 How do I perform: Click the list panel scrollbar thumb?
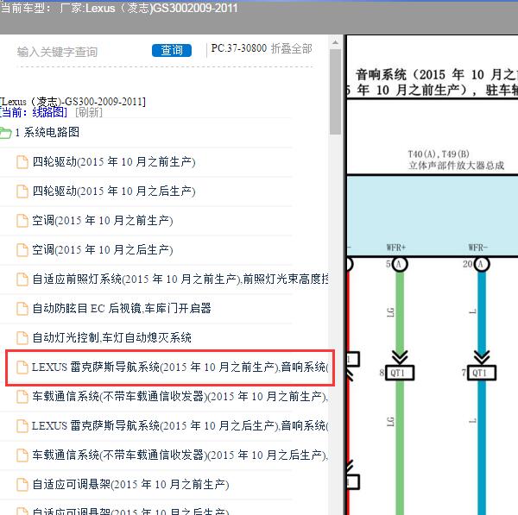pos(335,91)
